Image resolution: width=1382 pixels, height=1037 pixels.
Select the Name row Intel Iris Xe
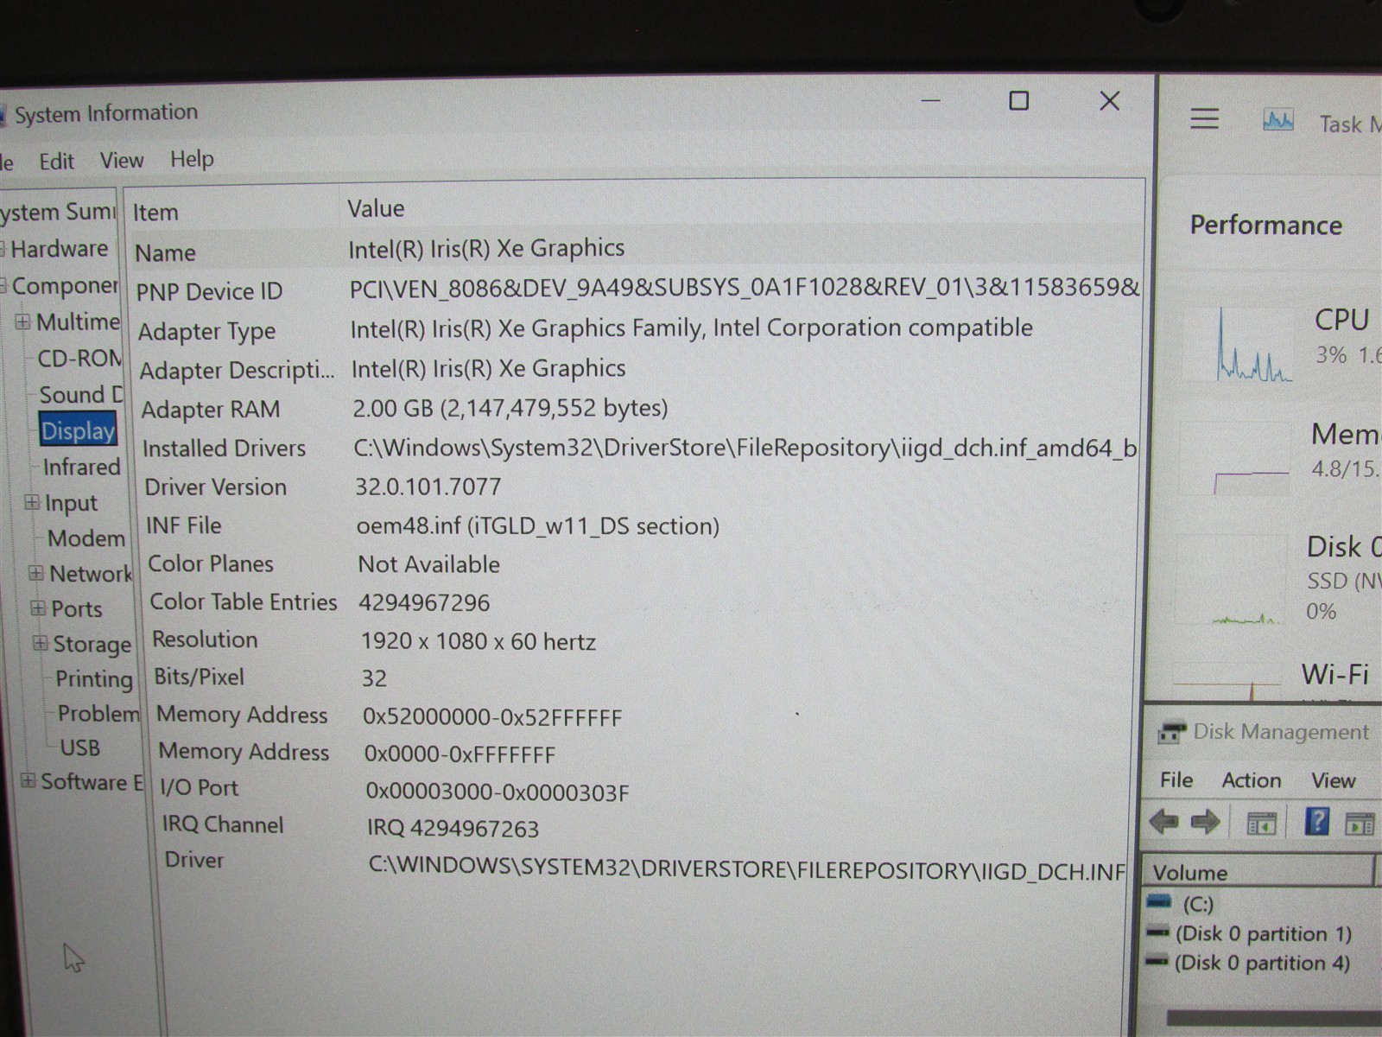(636, 251)
